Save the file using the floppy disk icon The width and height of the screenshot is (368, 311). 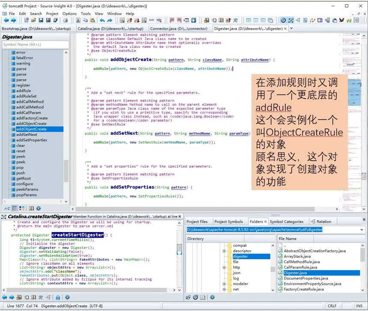point(41,21)
